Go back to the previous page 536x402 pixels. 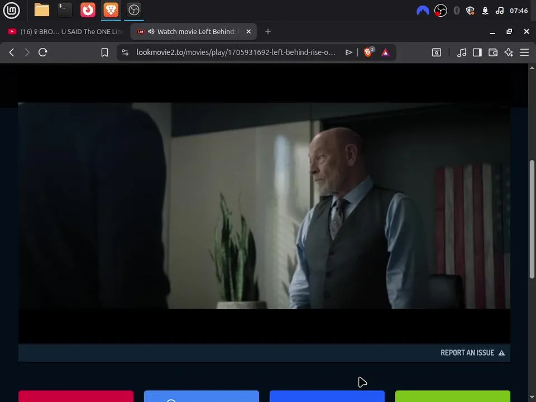(x=12, y=52)
